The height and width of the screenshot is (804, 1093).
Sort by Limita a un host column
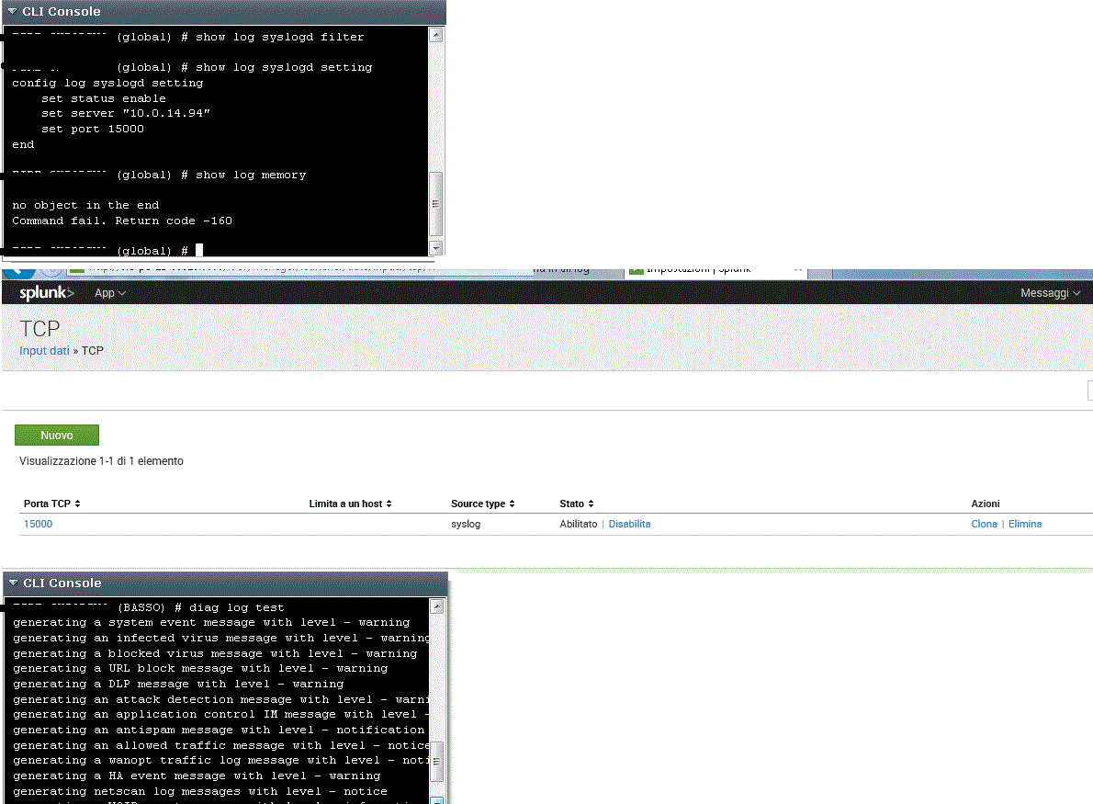(351, 504)
